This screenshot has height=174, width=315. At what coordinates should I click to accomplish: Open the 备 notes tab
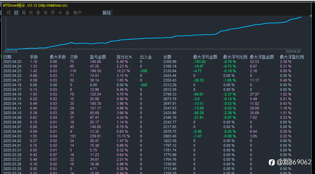67,13
